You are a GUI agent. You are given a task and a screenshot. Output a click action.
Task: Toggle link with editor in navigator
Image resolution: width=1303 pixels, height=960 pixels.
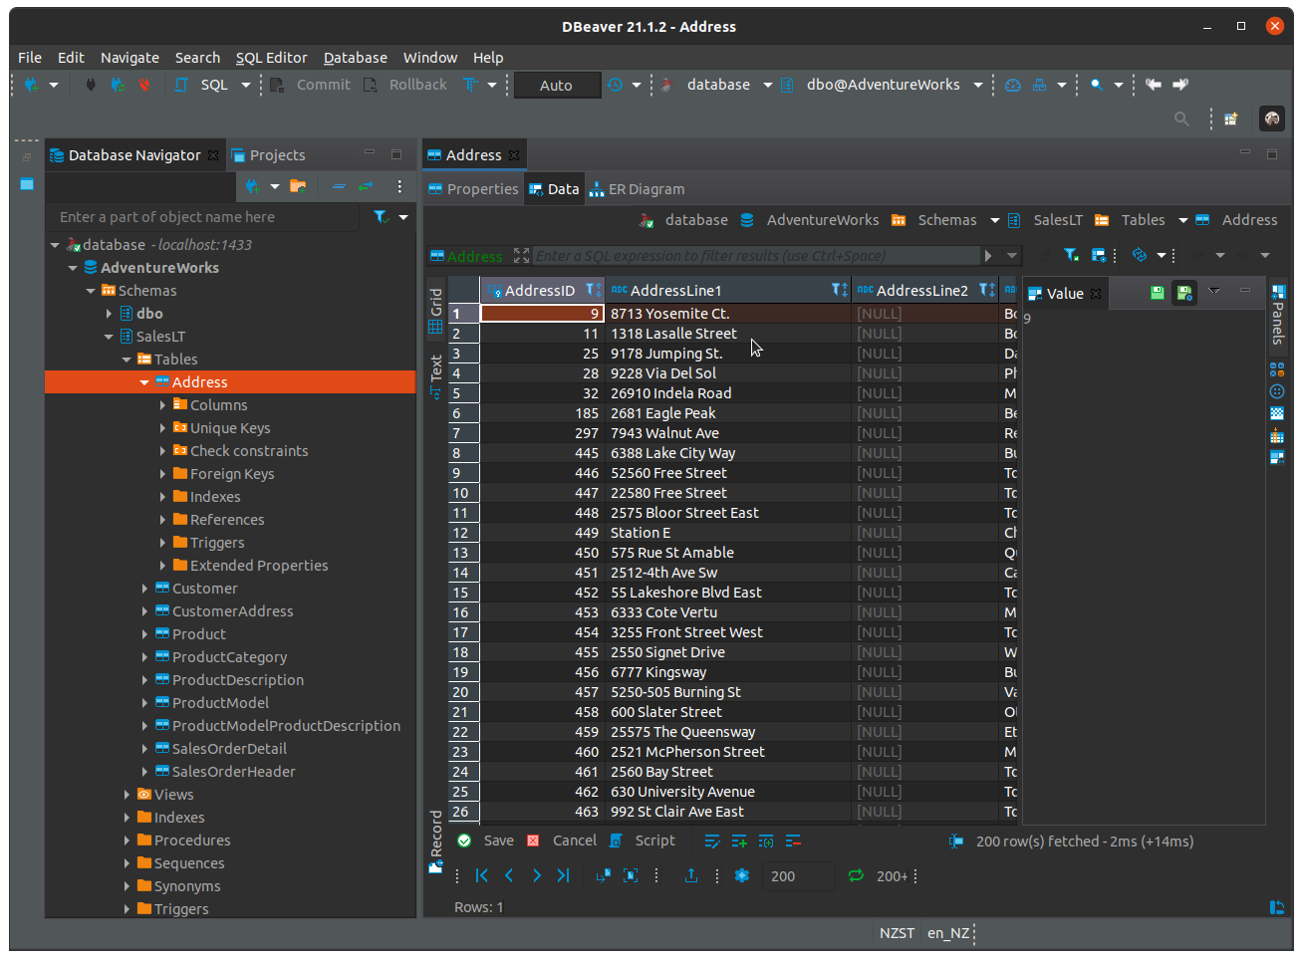[x=366, y=186]
